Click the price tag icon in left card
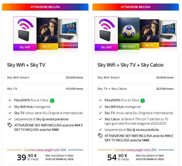The height and width of the screenshot is (166, 182). (10, 125)
